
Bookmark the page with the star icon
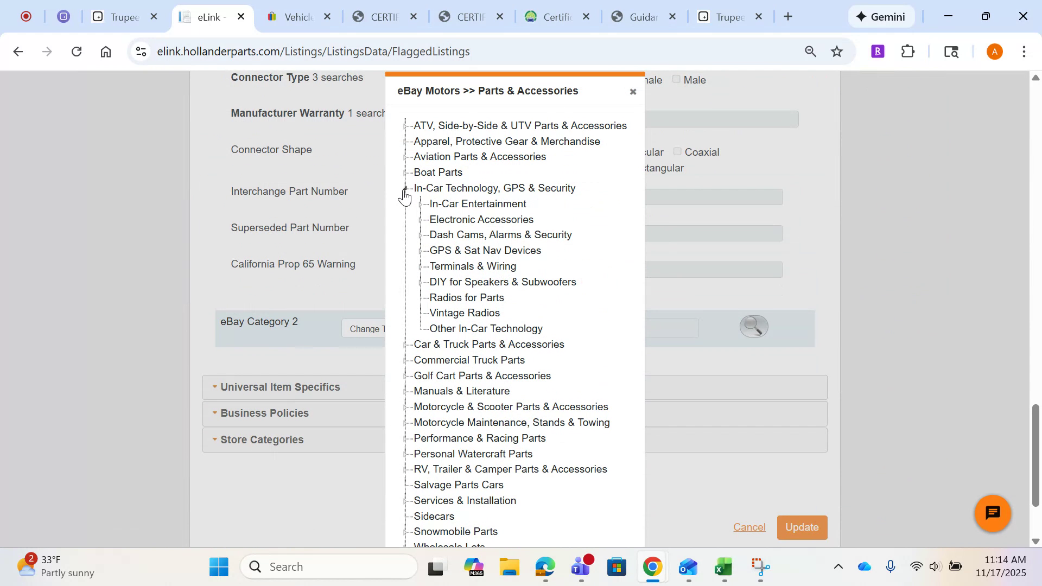coord(836,51)
